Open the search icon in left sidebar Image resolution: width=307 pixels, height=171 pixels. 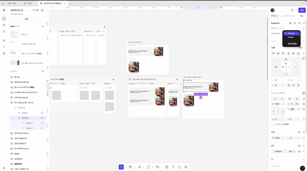point(4,31)
